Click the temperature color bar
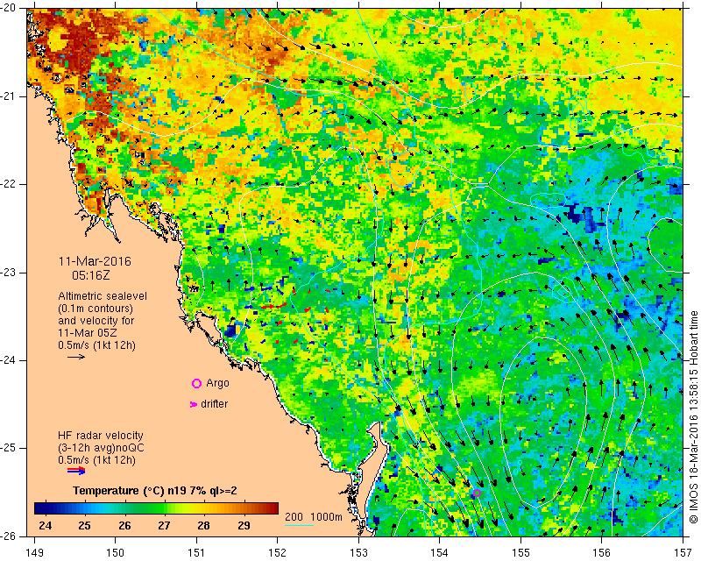701x561 pixels. [157, 508]
